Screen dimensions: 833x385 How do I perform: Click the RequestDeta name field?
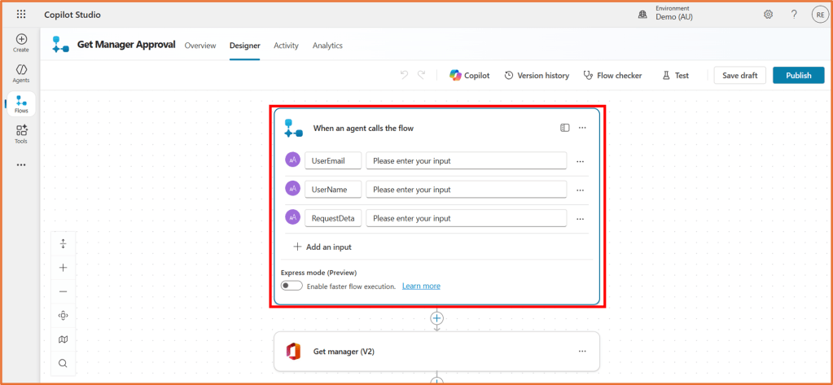coord(333,218)
